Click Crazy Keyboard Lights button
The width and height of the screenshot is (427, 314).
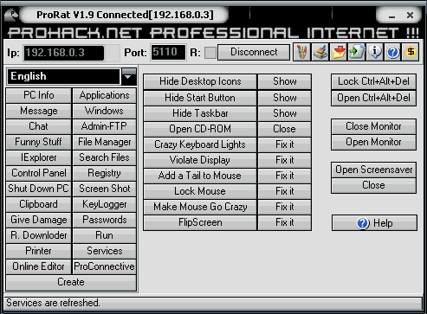200,144
